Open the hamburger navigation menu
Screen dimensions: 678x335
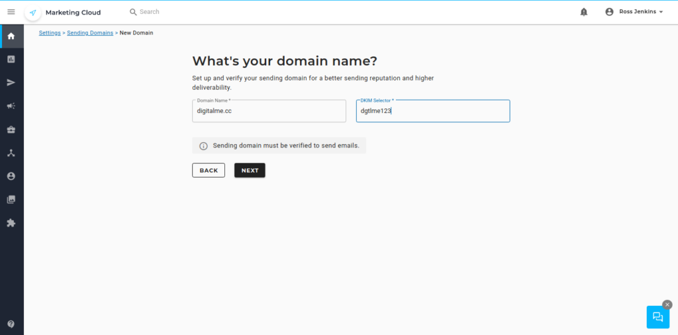(x=11, y=12)
